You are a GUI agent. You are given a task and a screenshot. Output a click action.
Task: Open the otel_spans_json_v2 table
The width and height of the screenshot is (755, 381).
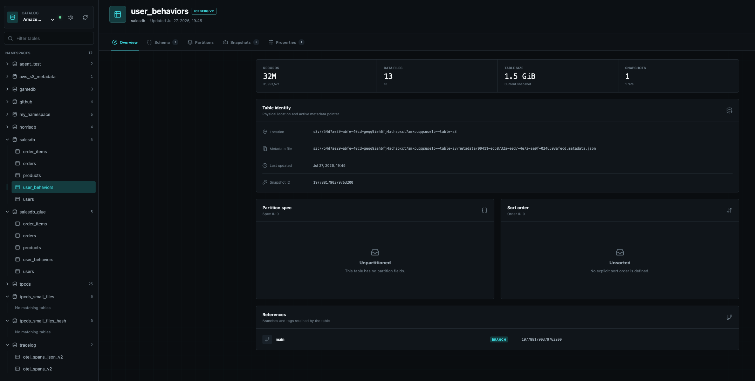click(54, 357)
